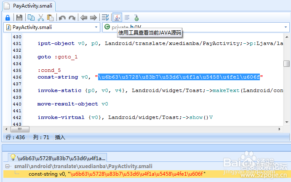Click the invoke-static makeText line
Viewport: 291px width, 182px height.
[160, 90]
